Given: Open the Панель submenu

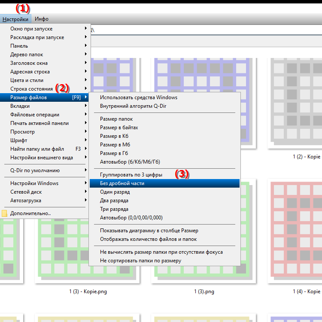Looking at the screenshot, I should pyautogui.click(x=45, y=46).
